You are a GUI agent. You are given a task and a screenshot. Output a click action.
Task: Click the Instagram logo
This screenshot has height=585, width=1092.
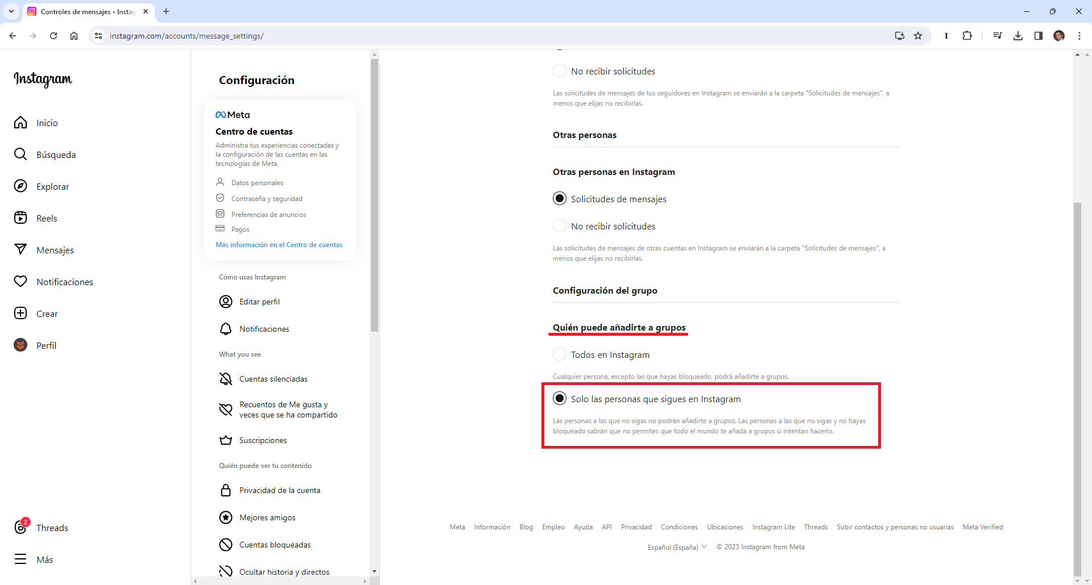tap(43, 79)
